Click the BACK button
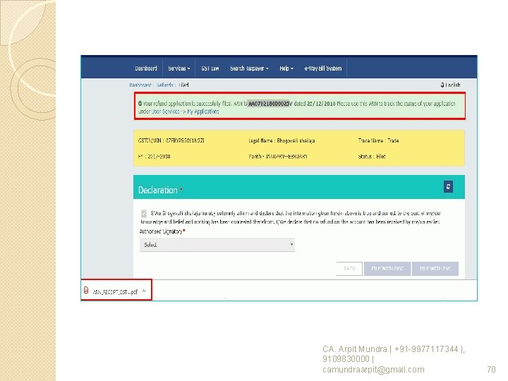Screen dimensions: 508x381 click(349, 269)
